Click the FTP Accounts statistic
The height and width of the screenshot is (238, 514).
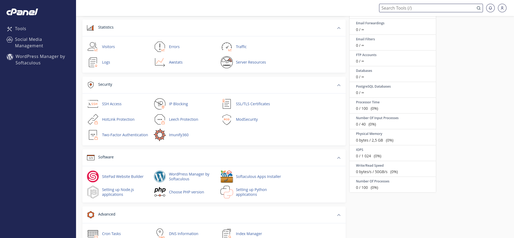(392, 58)
